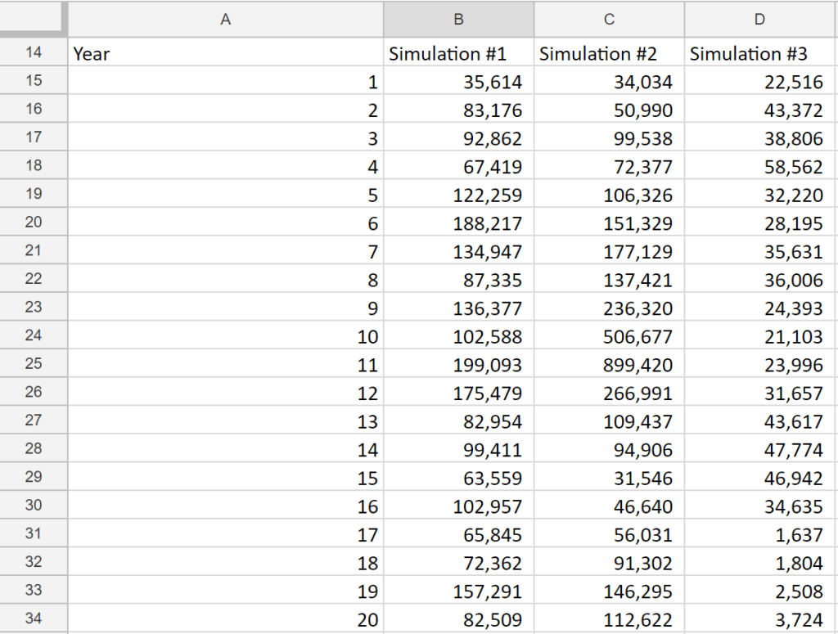Select column header D
Screen dimensions: 838x634
coord(759,20)
